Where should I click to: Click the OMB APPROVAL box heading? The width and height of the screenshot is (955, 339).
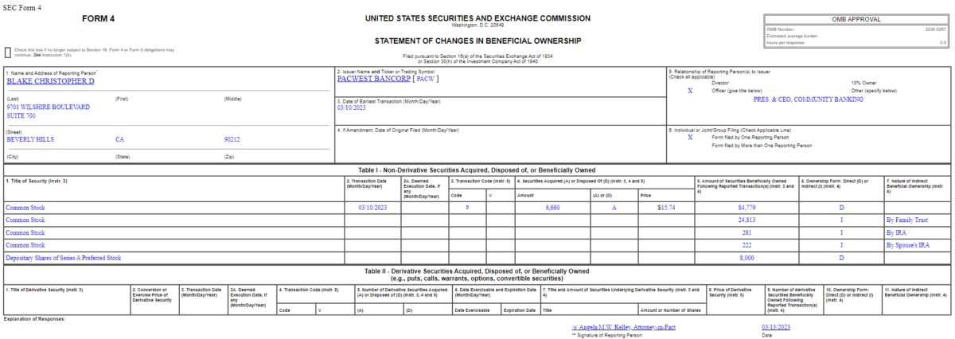pos(855,20)
